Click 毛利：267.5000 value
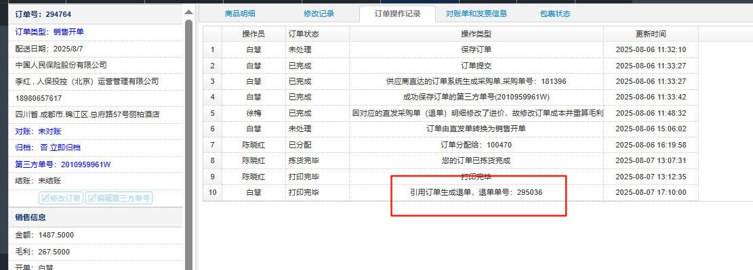Viewport: 753px width, 270px height. pos(43,252)
